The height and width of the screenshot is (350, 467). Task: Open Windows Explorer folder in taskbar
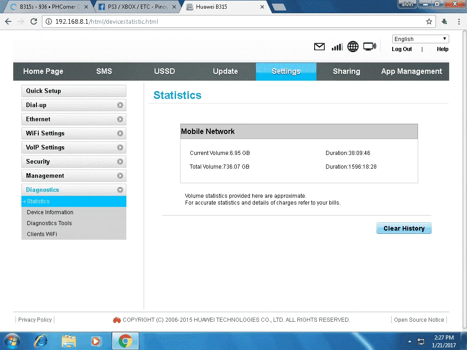(69, 341)
